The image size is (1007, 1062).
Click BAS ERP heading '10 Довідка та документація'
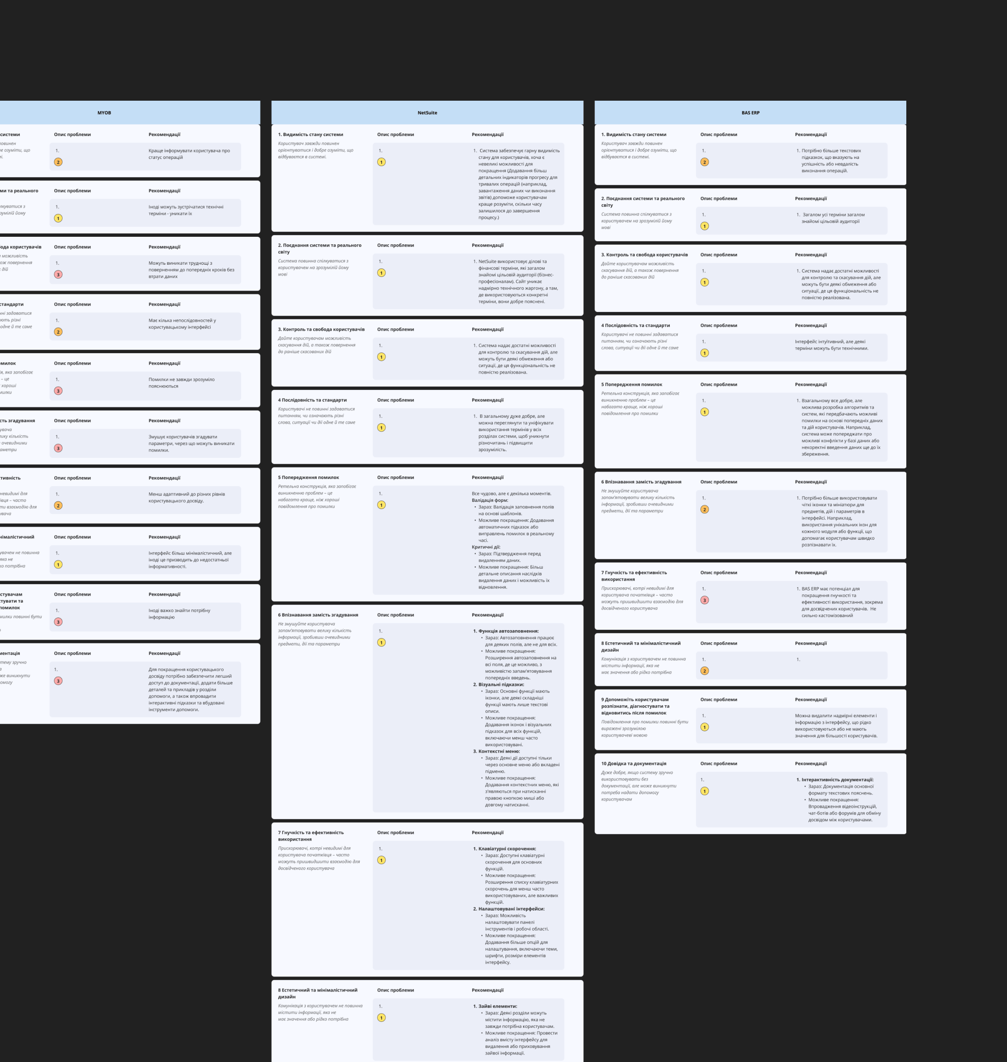coord(634,763)
